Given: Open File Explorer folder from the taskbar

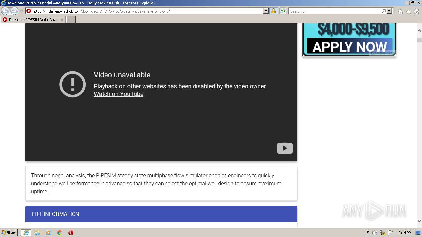Looking at the screenshot, I should click(37, 233).
